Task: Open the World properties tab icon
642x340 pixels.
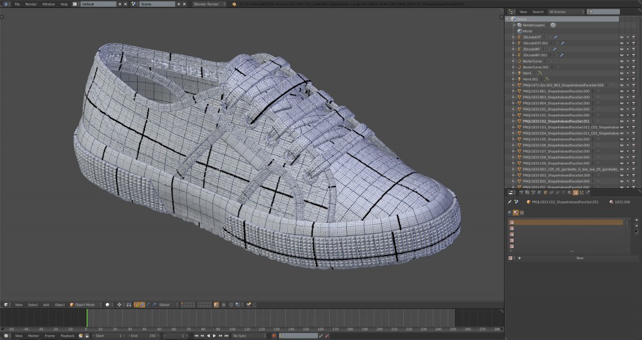Action: [x=539, y=192]
